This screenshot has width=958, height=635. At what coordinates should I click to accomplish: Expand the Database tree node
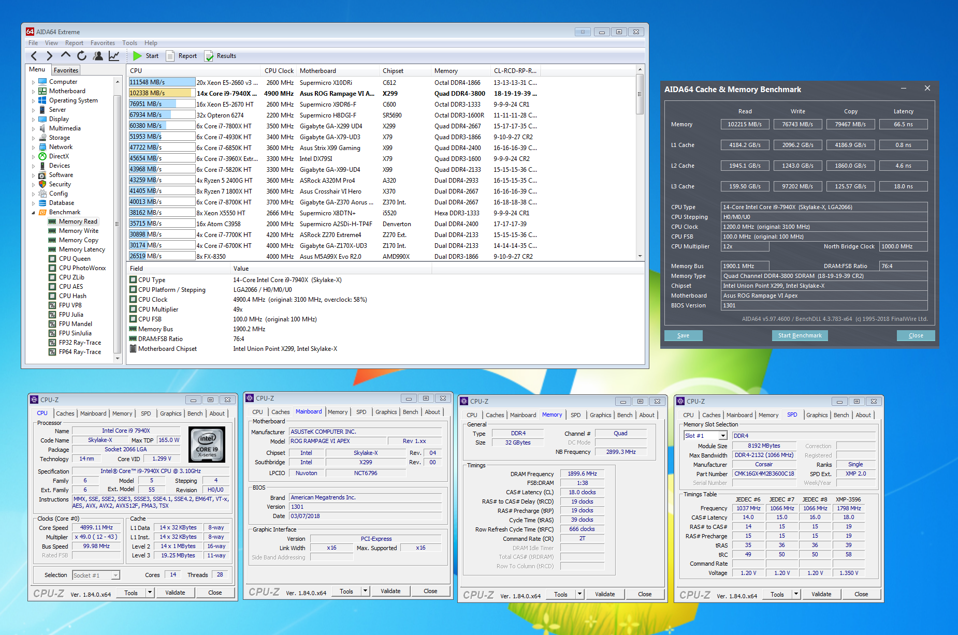34,203
